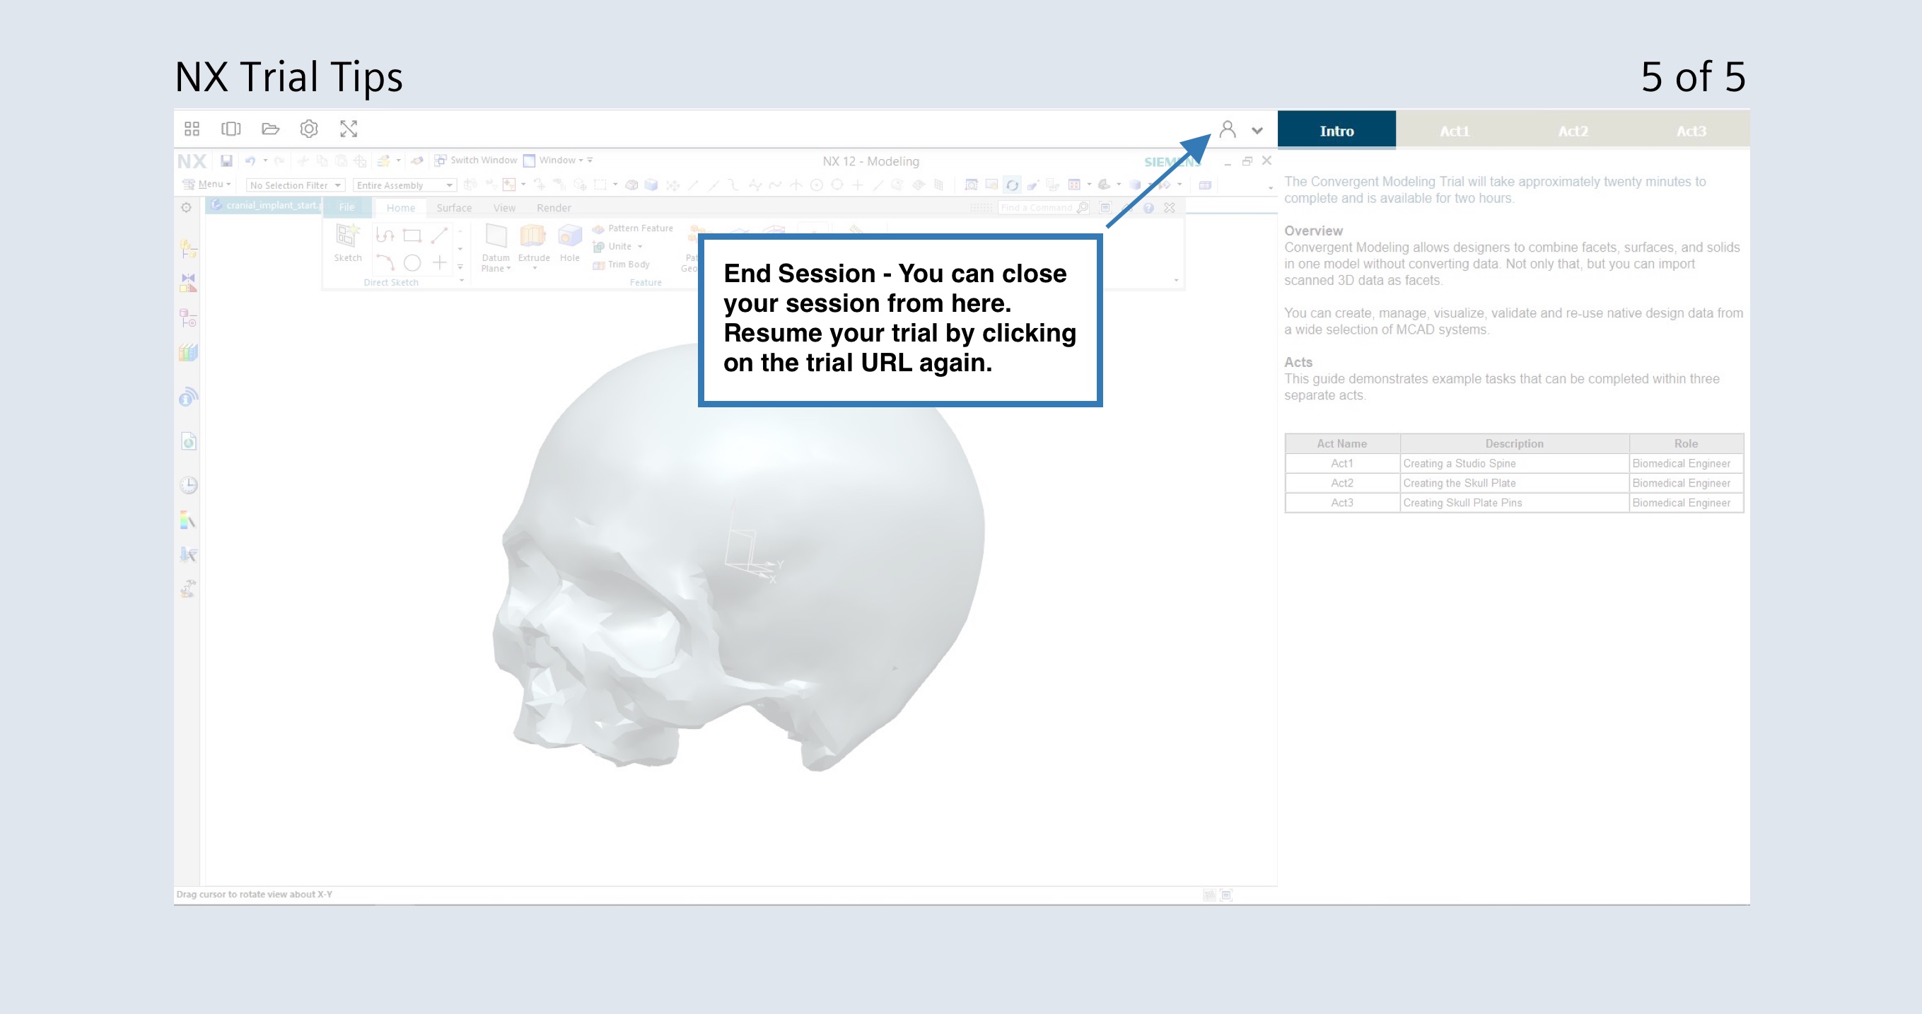Open the Constraint Navigator sidebar icon

click(x=188, y=283)
